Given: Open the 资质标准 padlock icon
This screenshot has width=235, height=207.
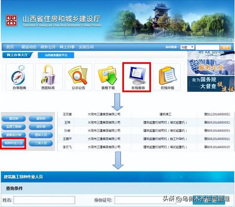Looking at the screenshot, I should pos(49,77).
